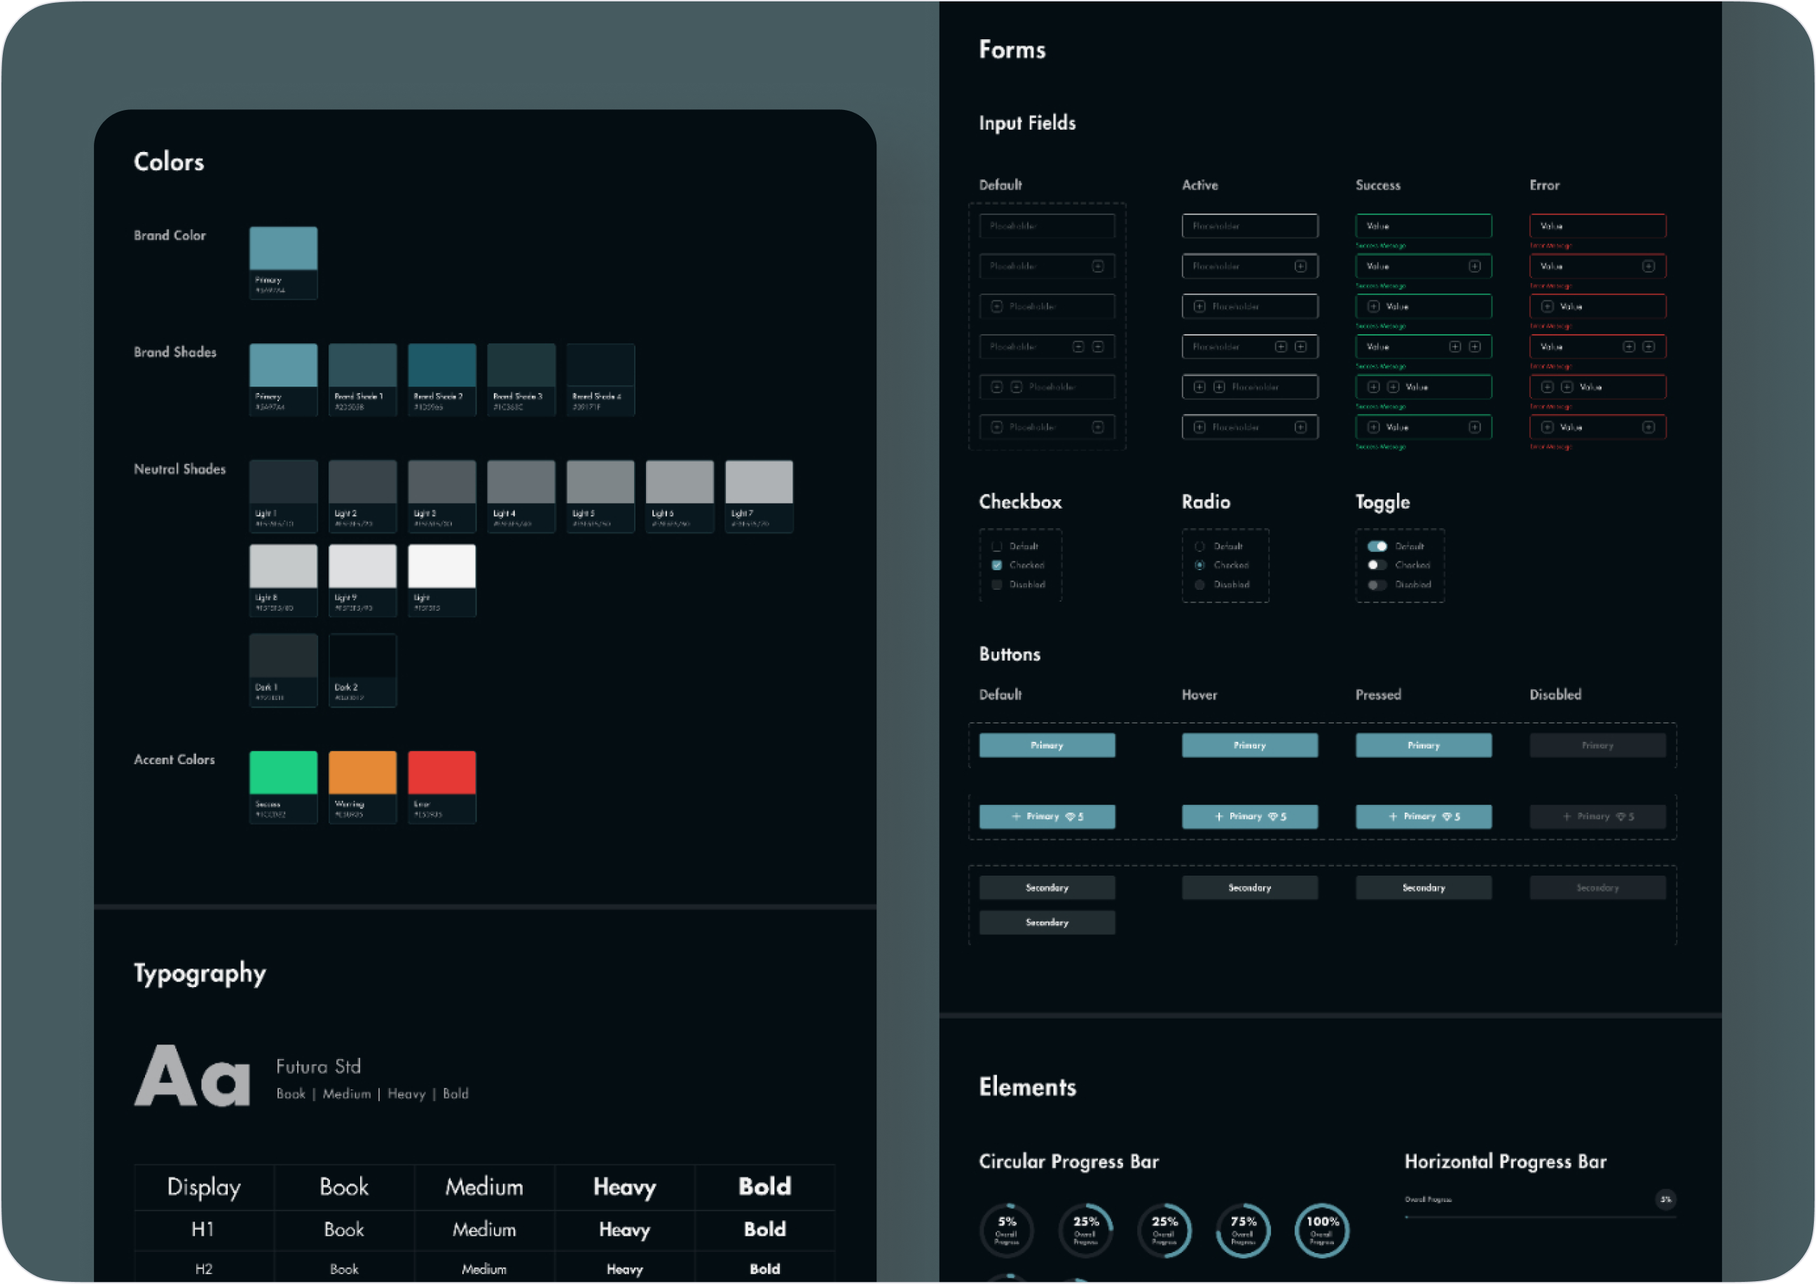Click plus icon in second Default input field

click(x=1097, y=266)
